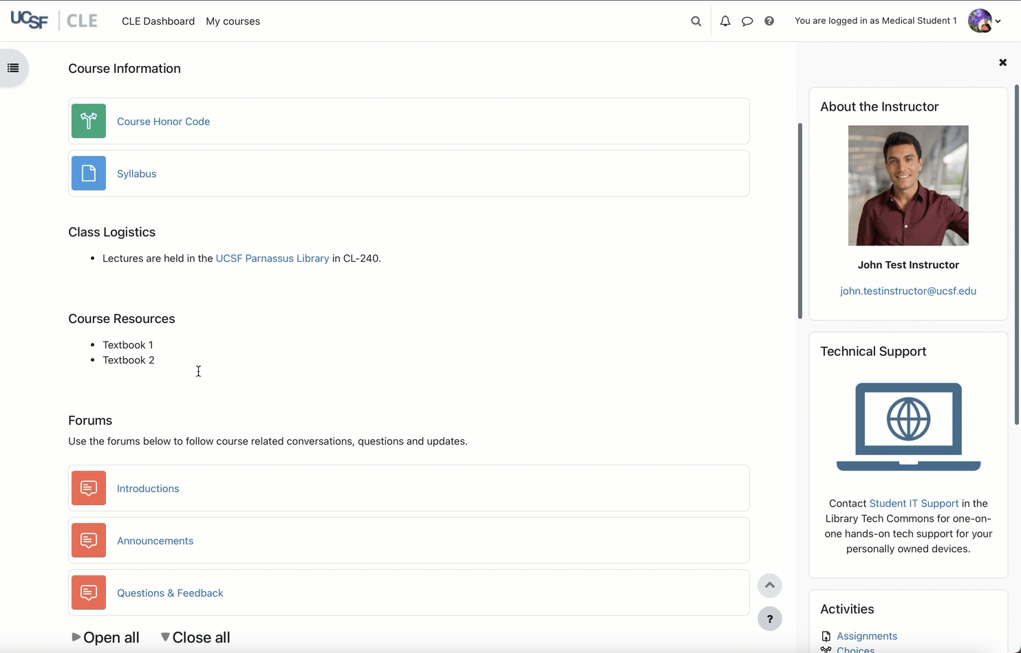Expand all sections with Open all
Screen dimensions: 1021x653
tap(106, 637)
